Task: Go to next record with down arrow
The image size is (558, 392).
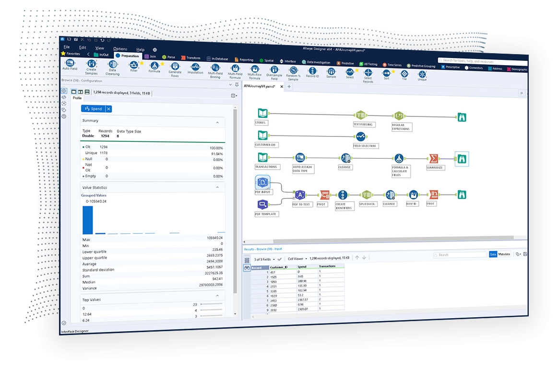Action: tap(364, 258)
